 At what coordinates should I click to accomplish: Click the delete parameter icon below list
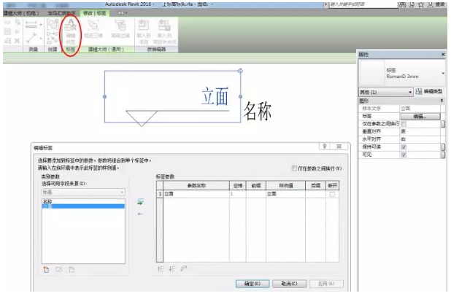pos(72,269)
